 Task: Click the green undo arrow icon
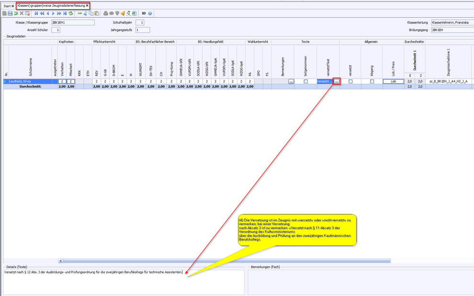(x=16, y=13)
